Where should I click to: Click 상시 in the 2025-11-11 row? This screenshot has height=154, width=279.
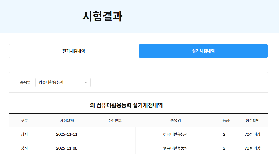24,134
